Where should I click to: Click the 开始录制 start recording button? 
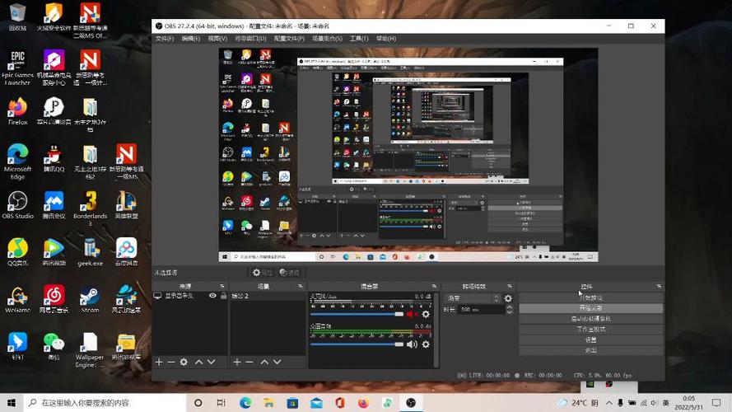(590, 308)
